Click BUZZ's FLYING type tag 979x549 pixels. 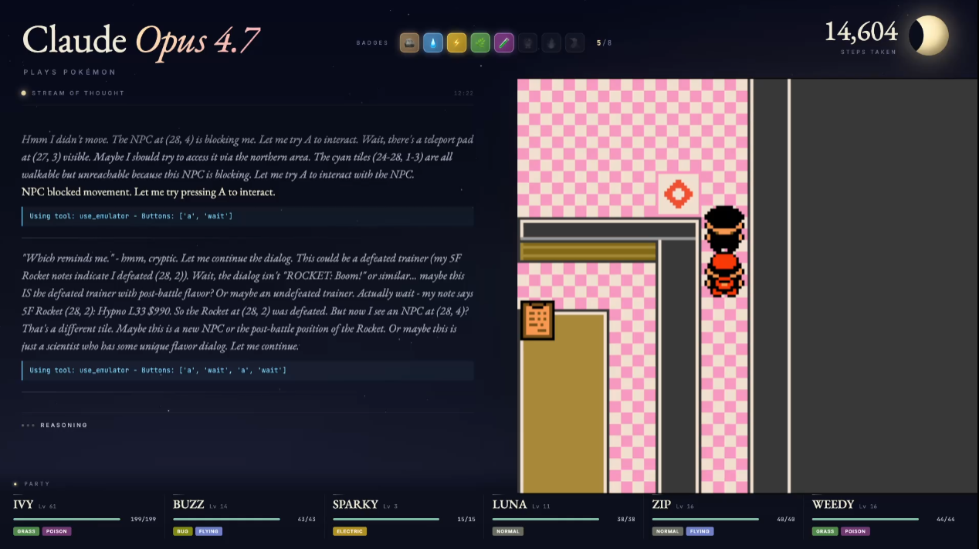[209, 531]
